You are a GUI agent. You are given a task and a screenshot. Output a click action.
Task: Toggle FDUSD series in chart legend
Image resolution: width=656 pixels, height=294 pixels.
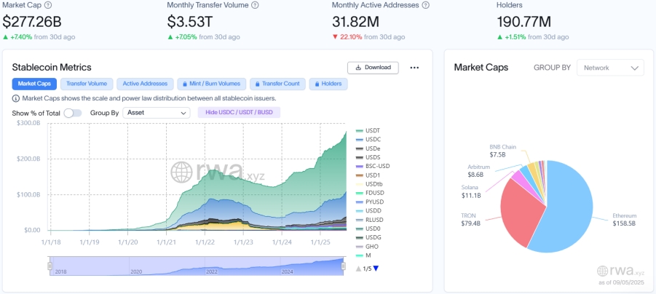(x=370, y=193)
